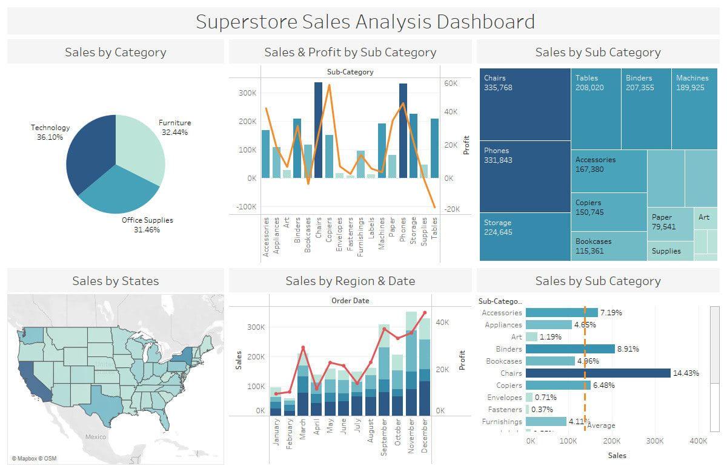
Task: Select the Phones treemap tile
Action: tap(525, 177)
